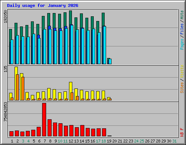Click the orange Sites bar for day 3

23,88
